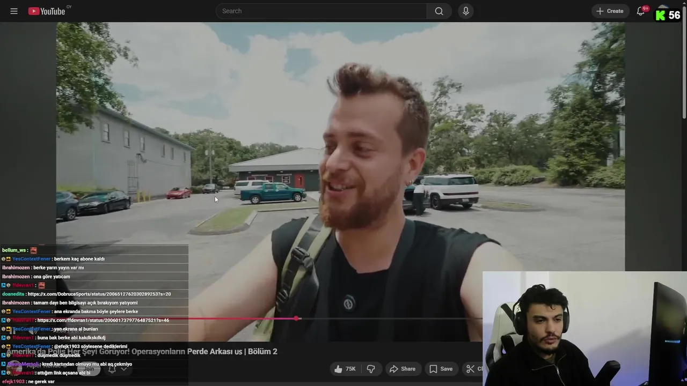
Task: Click chat message 'attığım link açsana abi bi'
Action: (64, 373)
